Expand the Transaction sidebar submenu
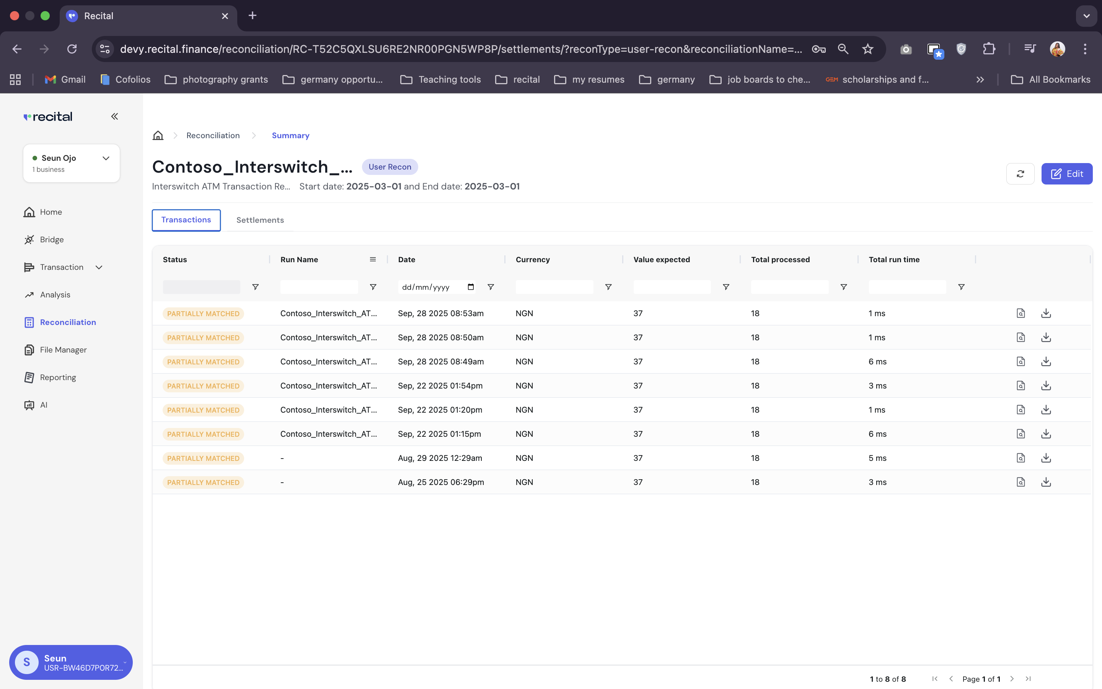This screenshot has width=1102, height=689. (99, 268)
